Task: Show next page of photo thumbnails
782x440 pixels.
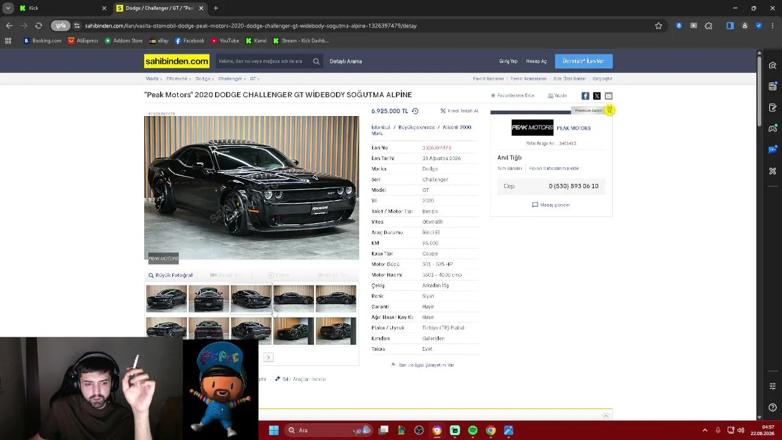Action: [268, 357]
